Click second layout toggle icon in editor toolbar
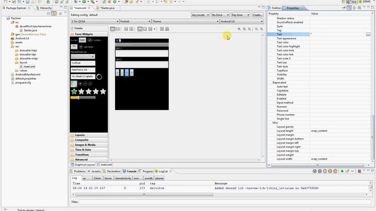376x211 pixels. (x=117, y=29)
